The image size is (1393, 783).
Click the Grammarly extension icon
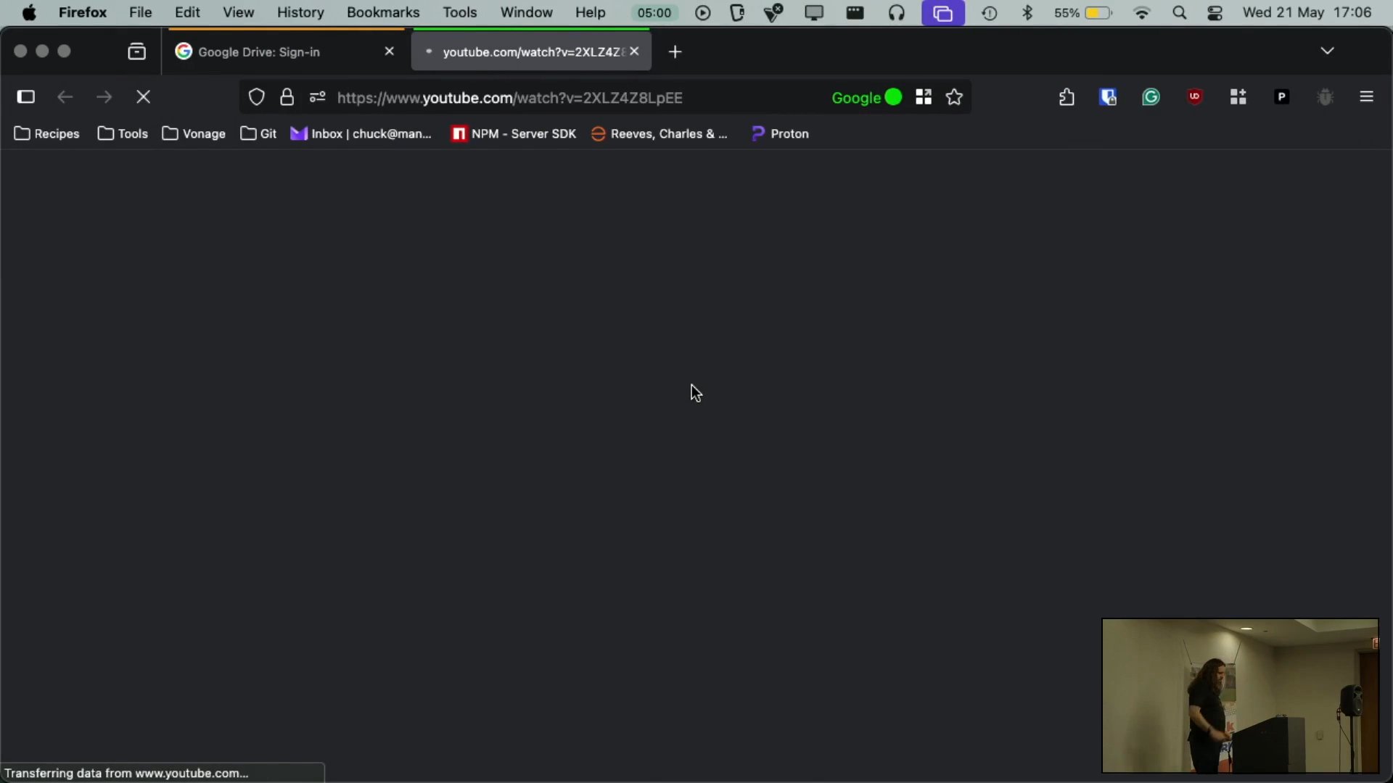coord(1151,97)
